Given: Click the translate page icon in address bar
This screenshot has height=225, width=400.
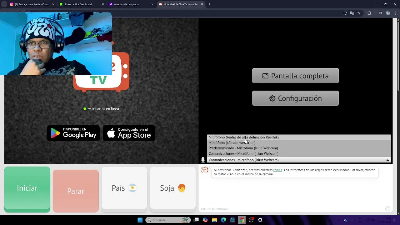Looking at the screenshot, I should click(352, 13).
